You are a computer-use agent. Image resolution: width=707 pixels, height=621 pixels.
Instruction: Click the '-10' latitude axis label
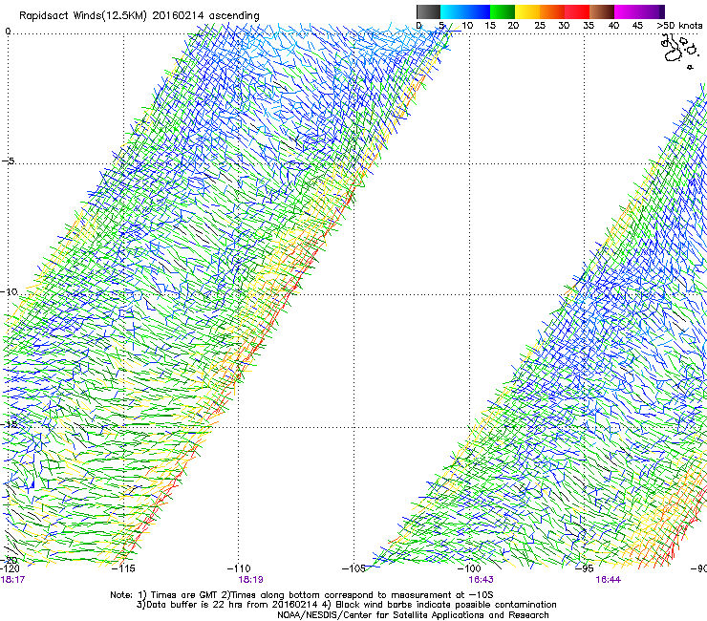point(9,291)
